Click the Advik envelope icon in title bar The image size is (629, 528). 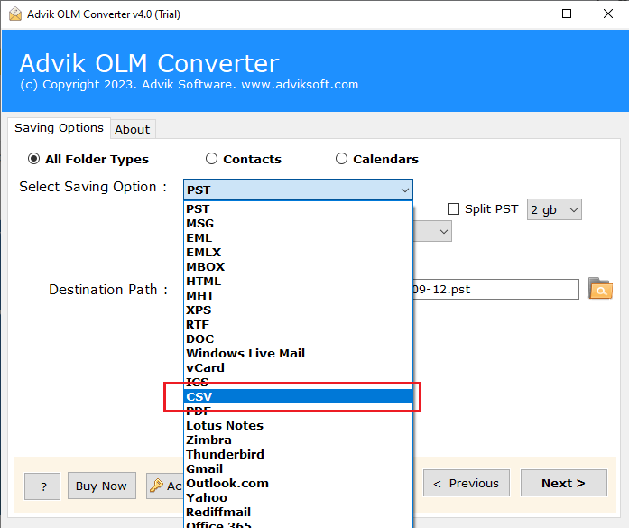click(15, 14)
